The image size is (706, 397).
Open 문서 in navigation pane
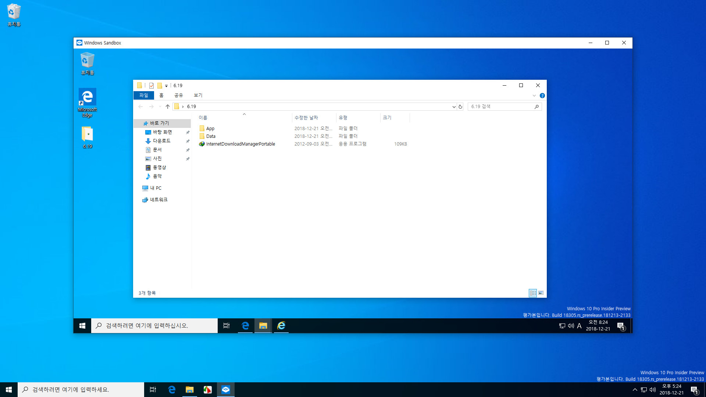[157, 150]
